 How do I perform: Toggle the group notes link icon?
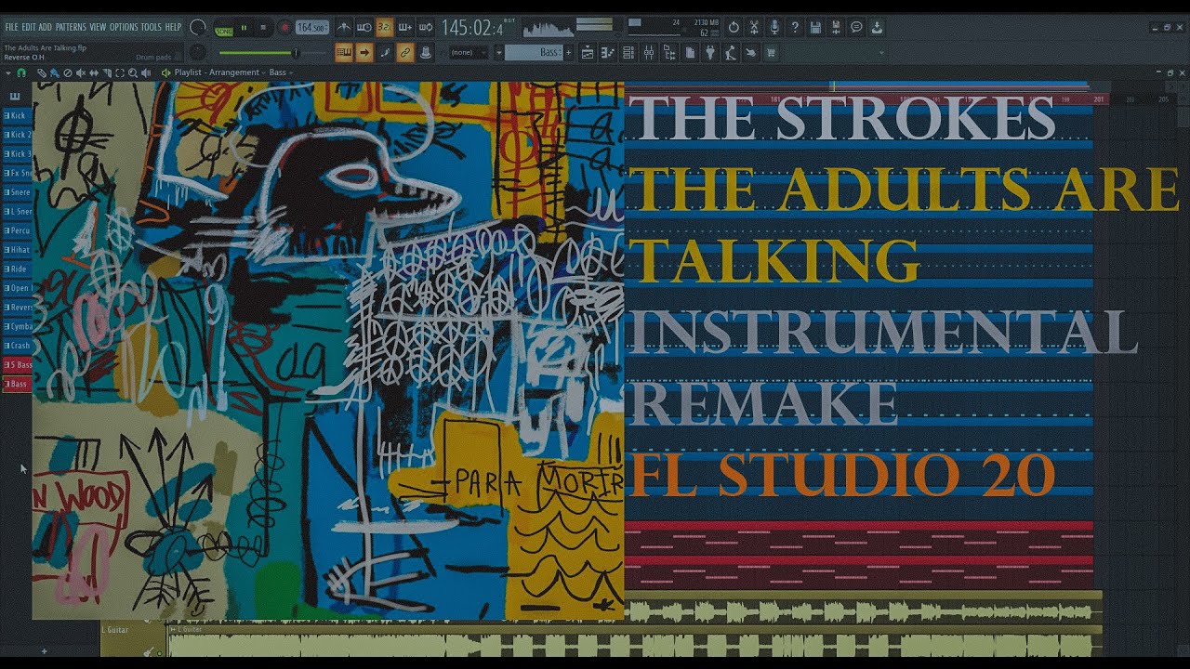pyautogui.click(x=404, y=53)
